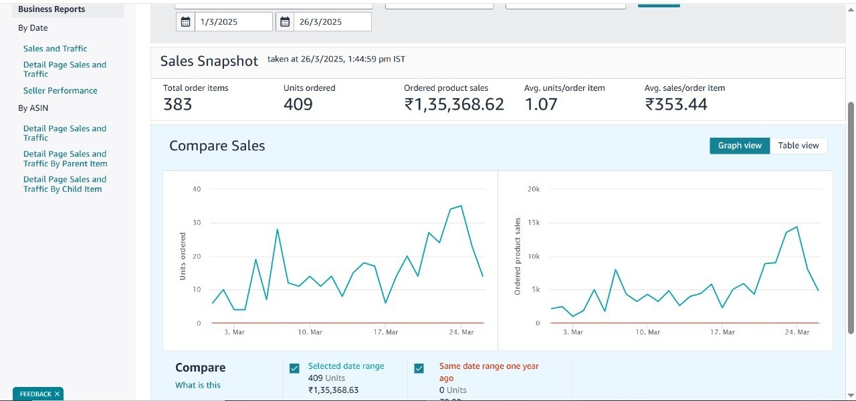Switch to Table view
Image resolution: width=856 pixels, height=401 pixels.
pos(798,146)
